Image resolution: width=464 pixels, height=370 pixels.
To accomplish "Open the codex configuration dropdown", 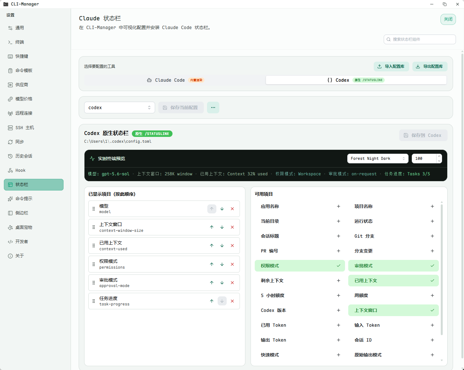I will (x=120, y=108).
